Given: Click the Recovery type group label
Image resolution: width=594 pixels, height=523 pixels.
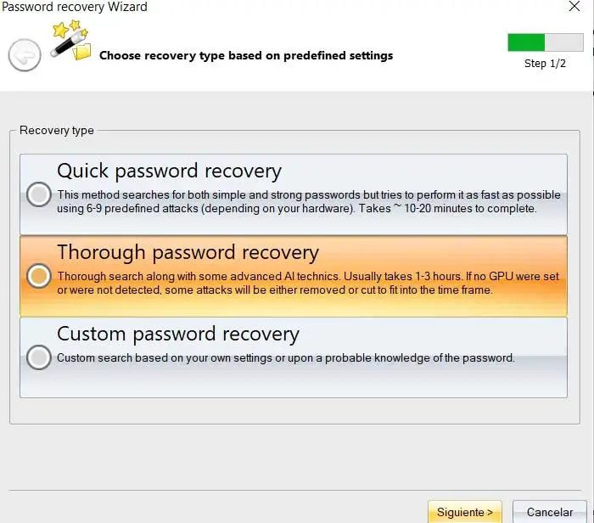Looking at the screenshot, I should pyautogui.click(x=57, y=131).
